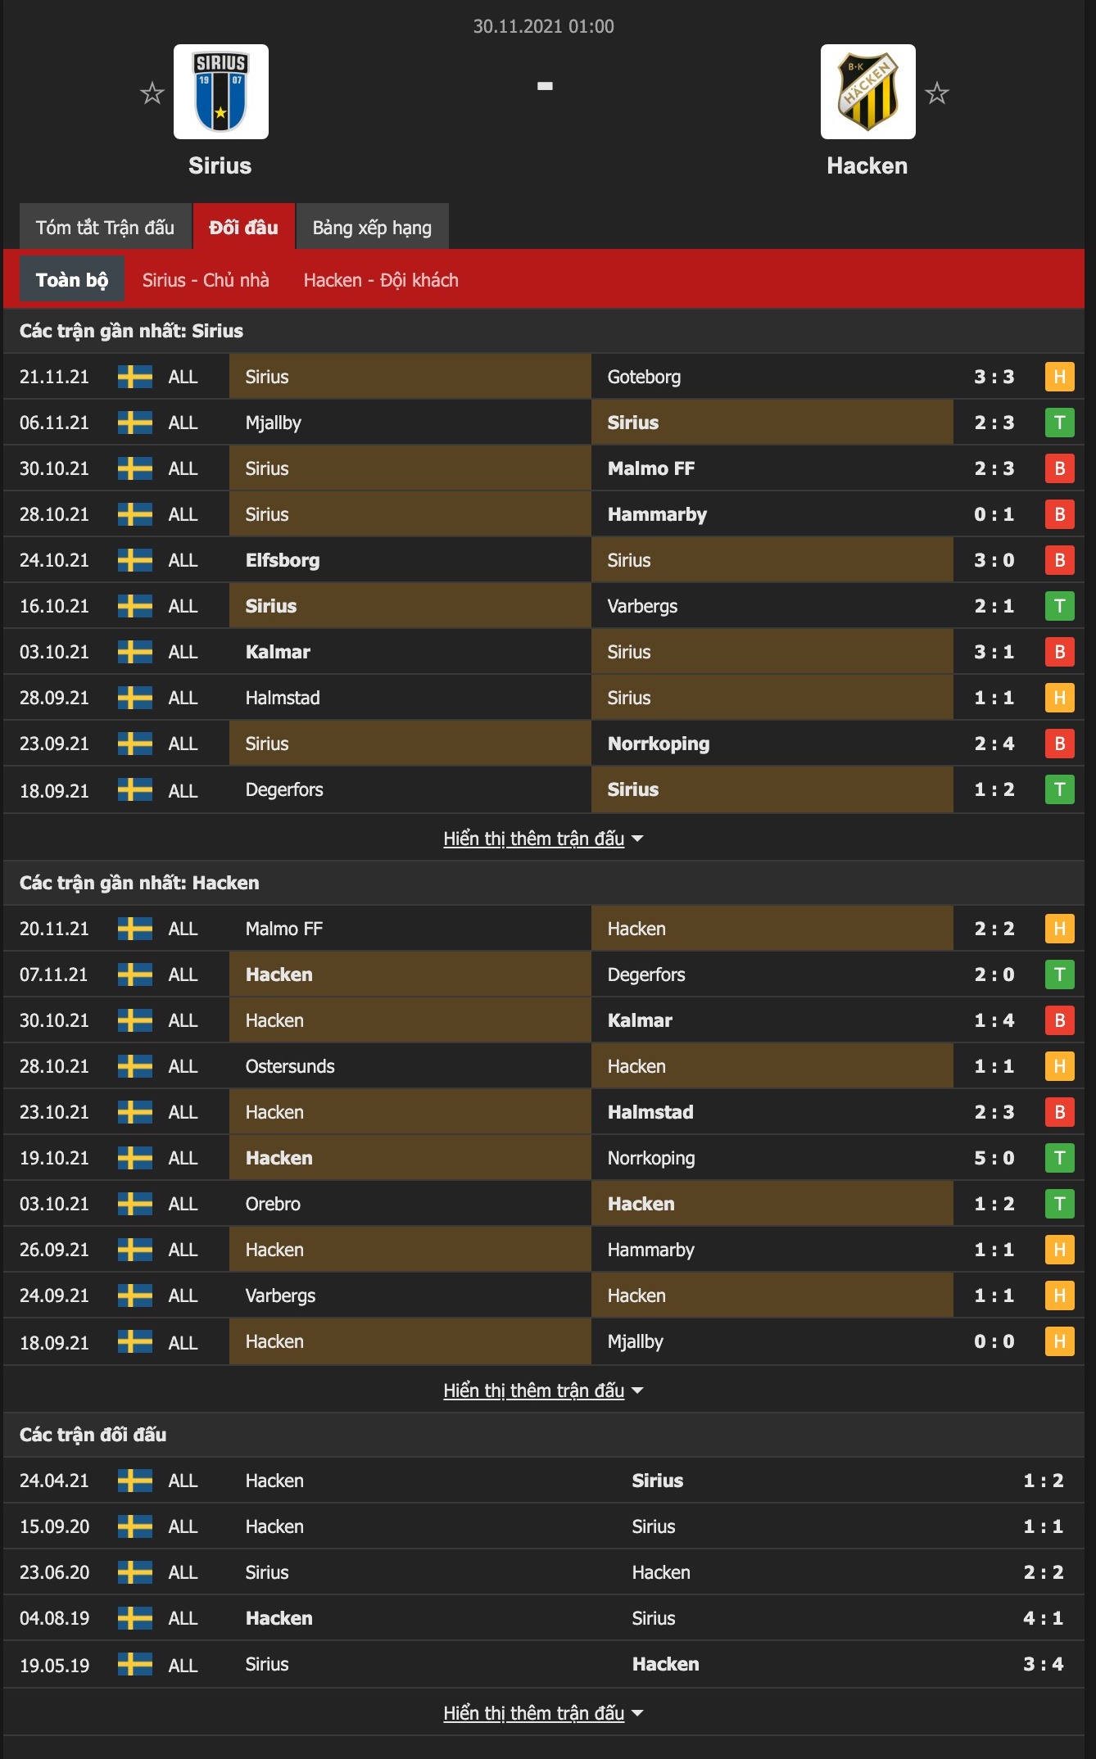Click the B badge for Elfsborg vs Sirius
The image size is (1096, 1759).
(x=1059, y=560)
